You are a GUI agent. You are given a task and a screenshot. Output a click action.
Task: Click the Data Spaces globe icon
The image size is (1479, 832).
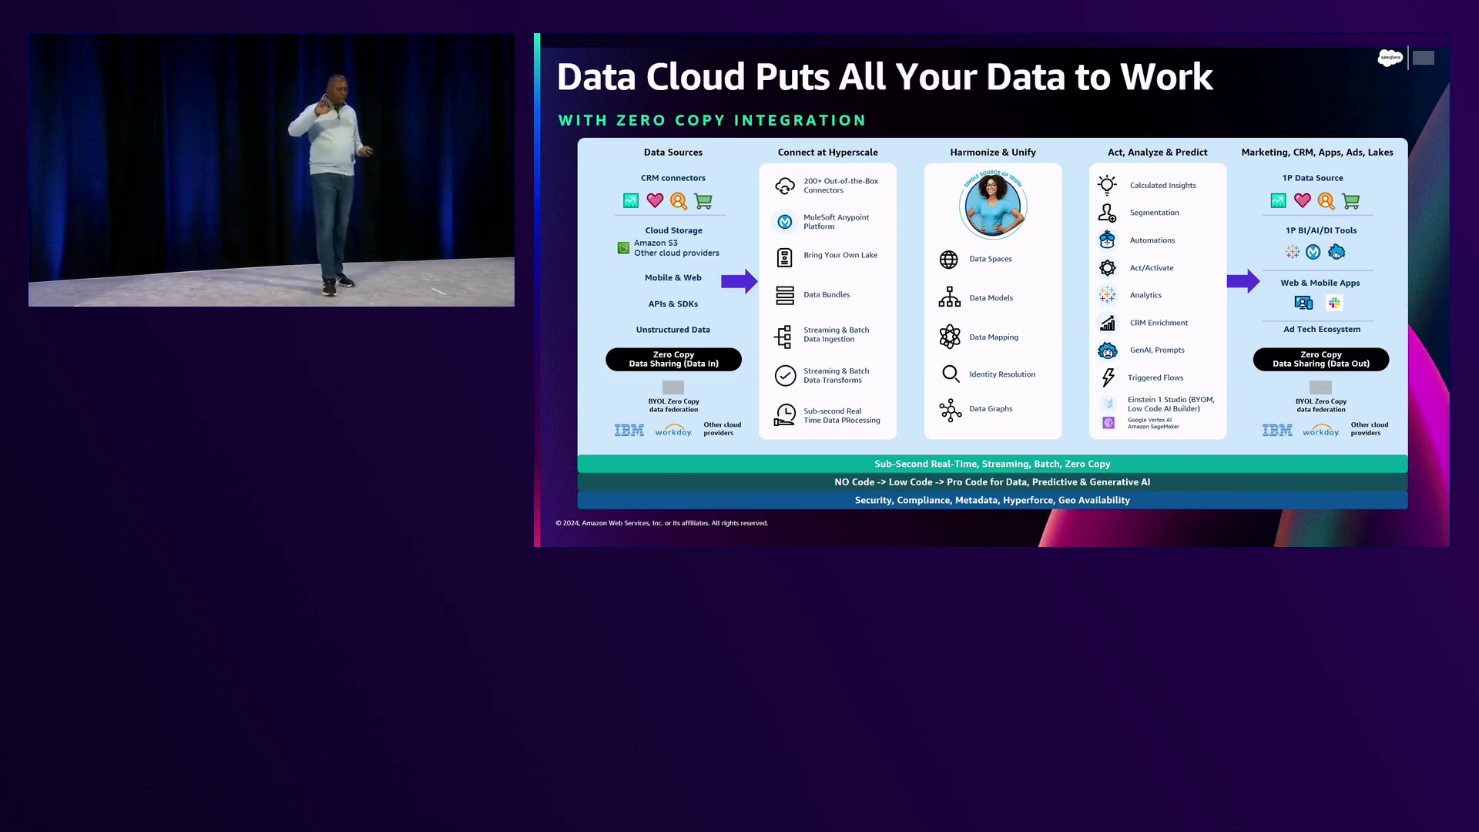(x=948, y=260)
